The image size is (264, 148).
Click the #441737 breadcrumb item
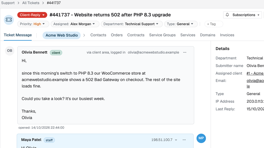(x=54, y=3)
